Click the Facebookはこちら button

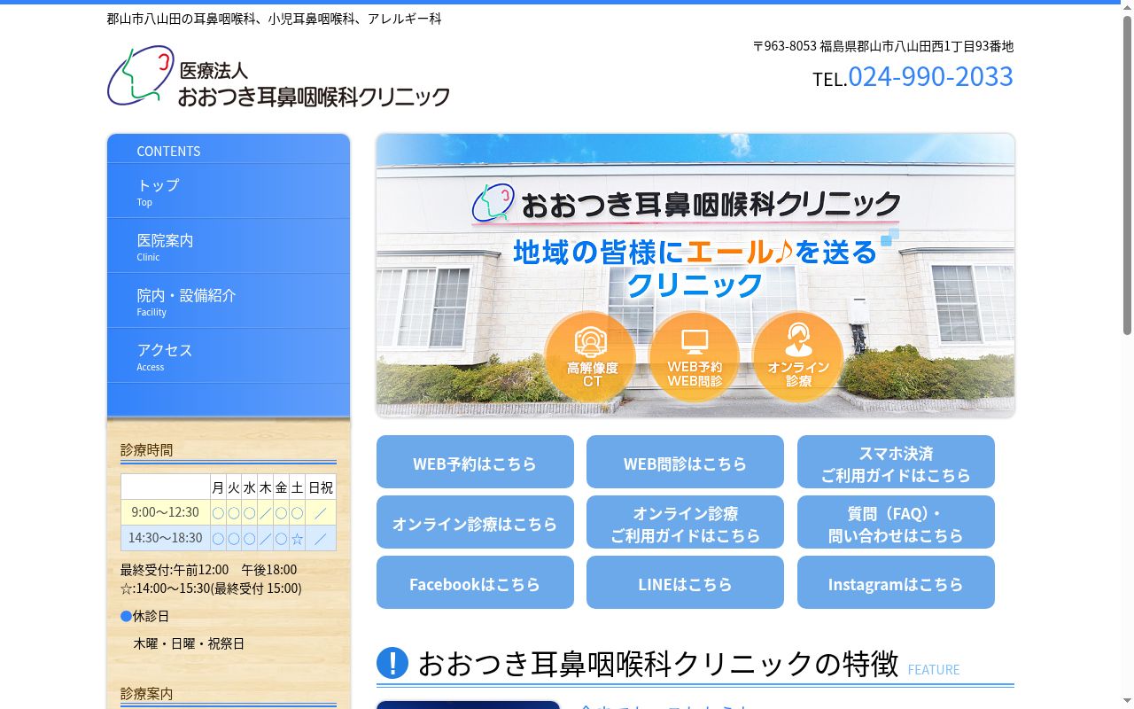point(475,582)
